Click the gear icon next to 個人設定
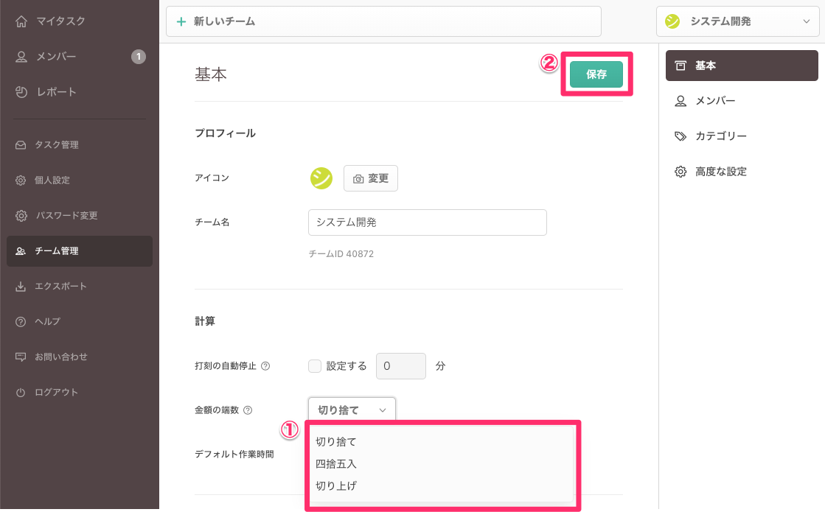The width and height of the screenshot is (825, 512). (x=21, y=180)
